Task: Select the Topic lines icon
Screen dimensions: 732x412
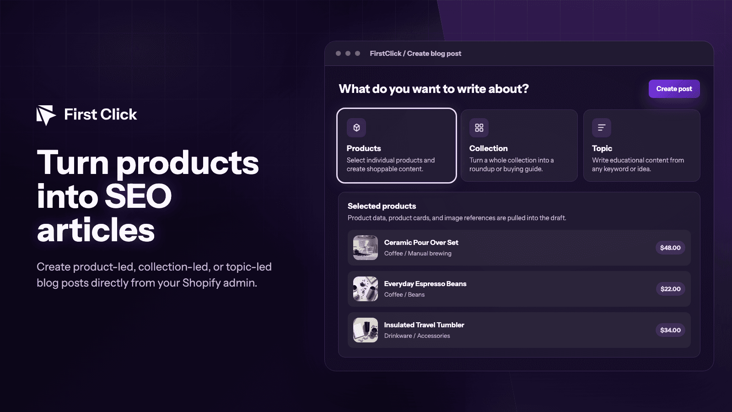Action: click(x=602, y=128)
